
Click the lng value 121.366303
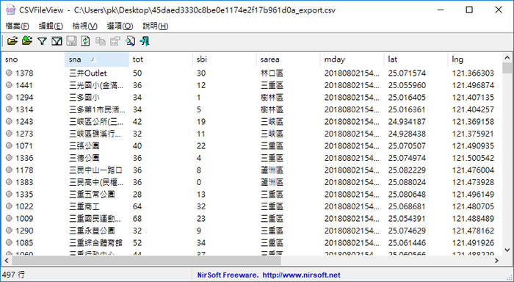[473, 73]
